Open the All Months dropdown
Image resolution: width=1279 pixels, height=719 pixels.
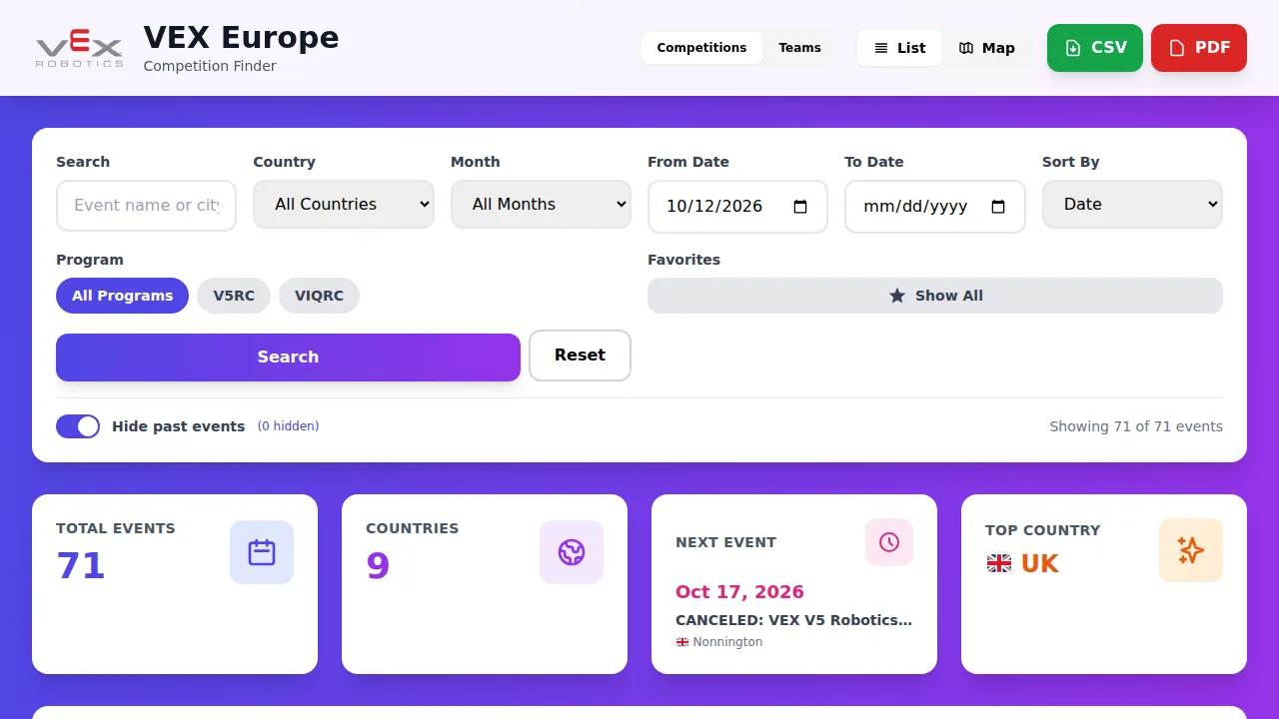541,205
